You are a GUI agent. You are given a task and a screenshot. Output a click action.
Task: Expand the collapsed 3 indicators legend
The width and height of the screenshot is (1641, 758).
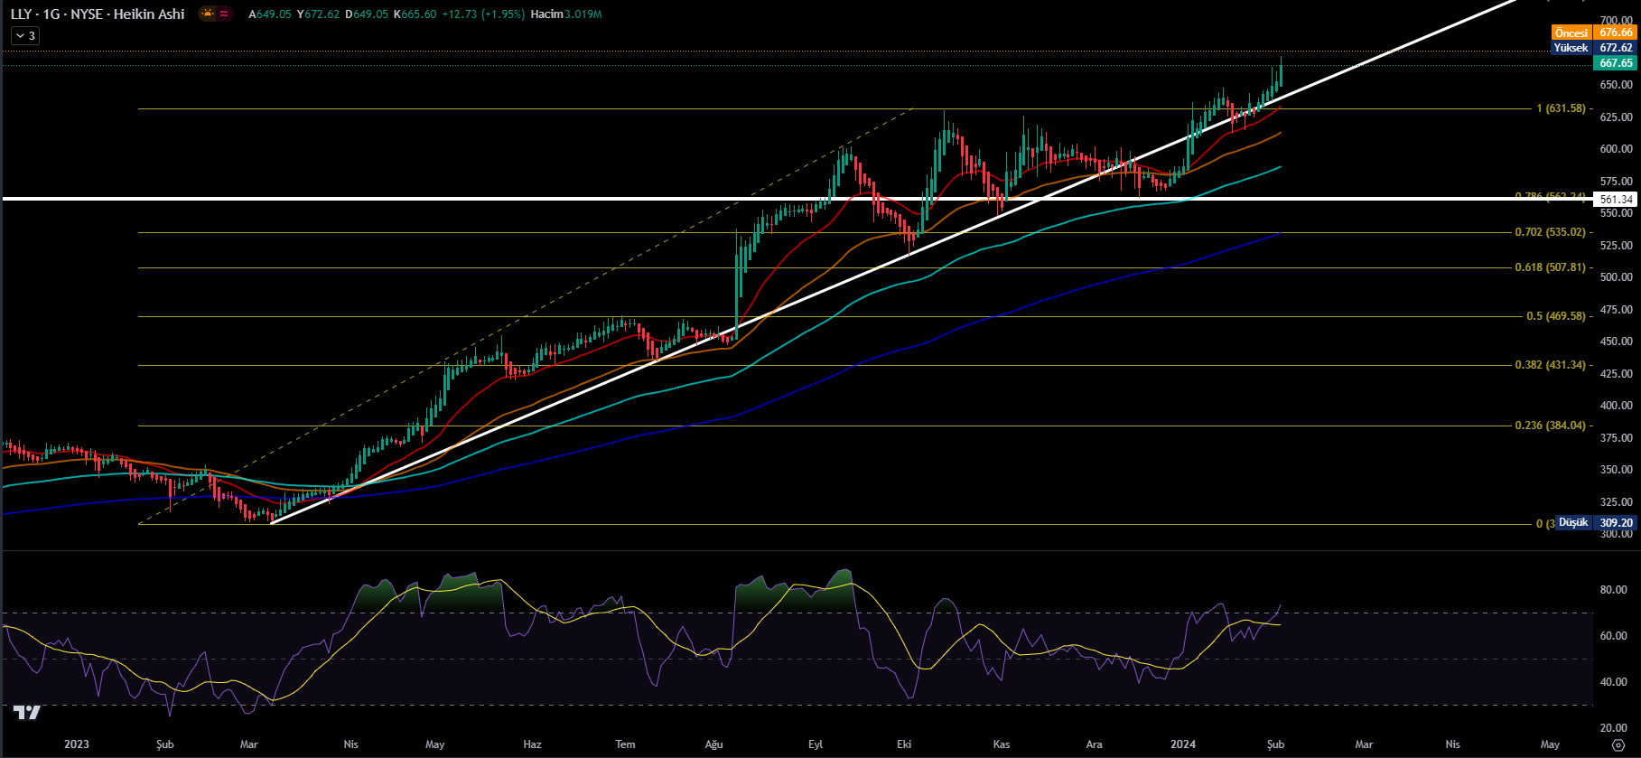coord(24,36)
